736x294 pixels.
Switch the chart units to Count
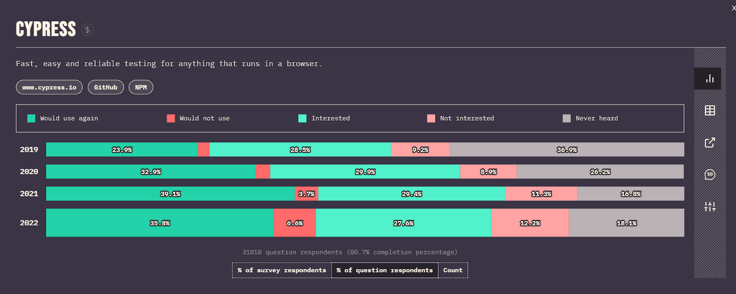(453, 271)
